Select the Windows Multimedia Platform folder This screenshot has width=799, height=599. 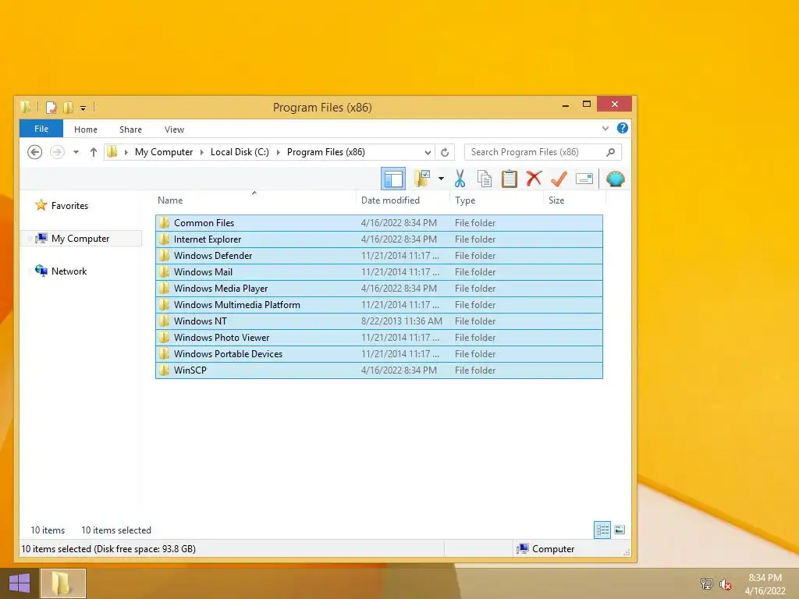click(379, 305)
